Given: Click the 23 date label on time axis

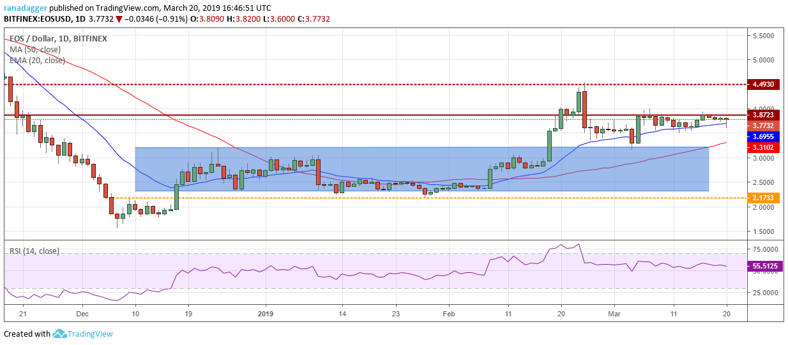Looking at the screenshot, I should coord(397,314).
